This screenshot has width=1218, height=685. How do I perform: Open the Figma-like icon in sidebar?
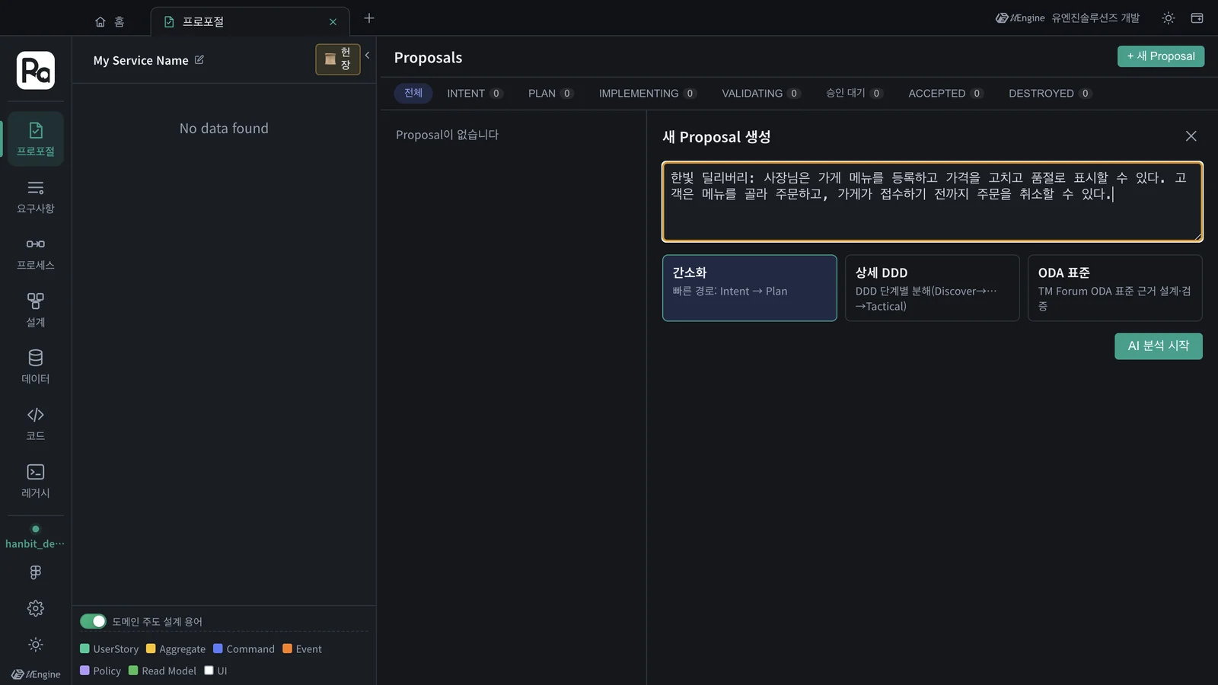click(35, 572)
